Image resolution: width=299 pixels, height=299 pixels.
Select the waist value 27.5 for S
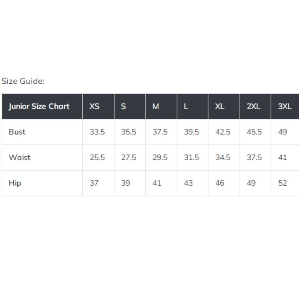click(x=129, y=157)
